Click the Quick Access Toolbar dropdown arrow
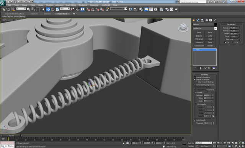This screenshot has height=148, width=245. pos(32,2)
